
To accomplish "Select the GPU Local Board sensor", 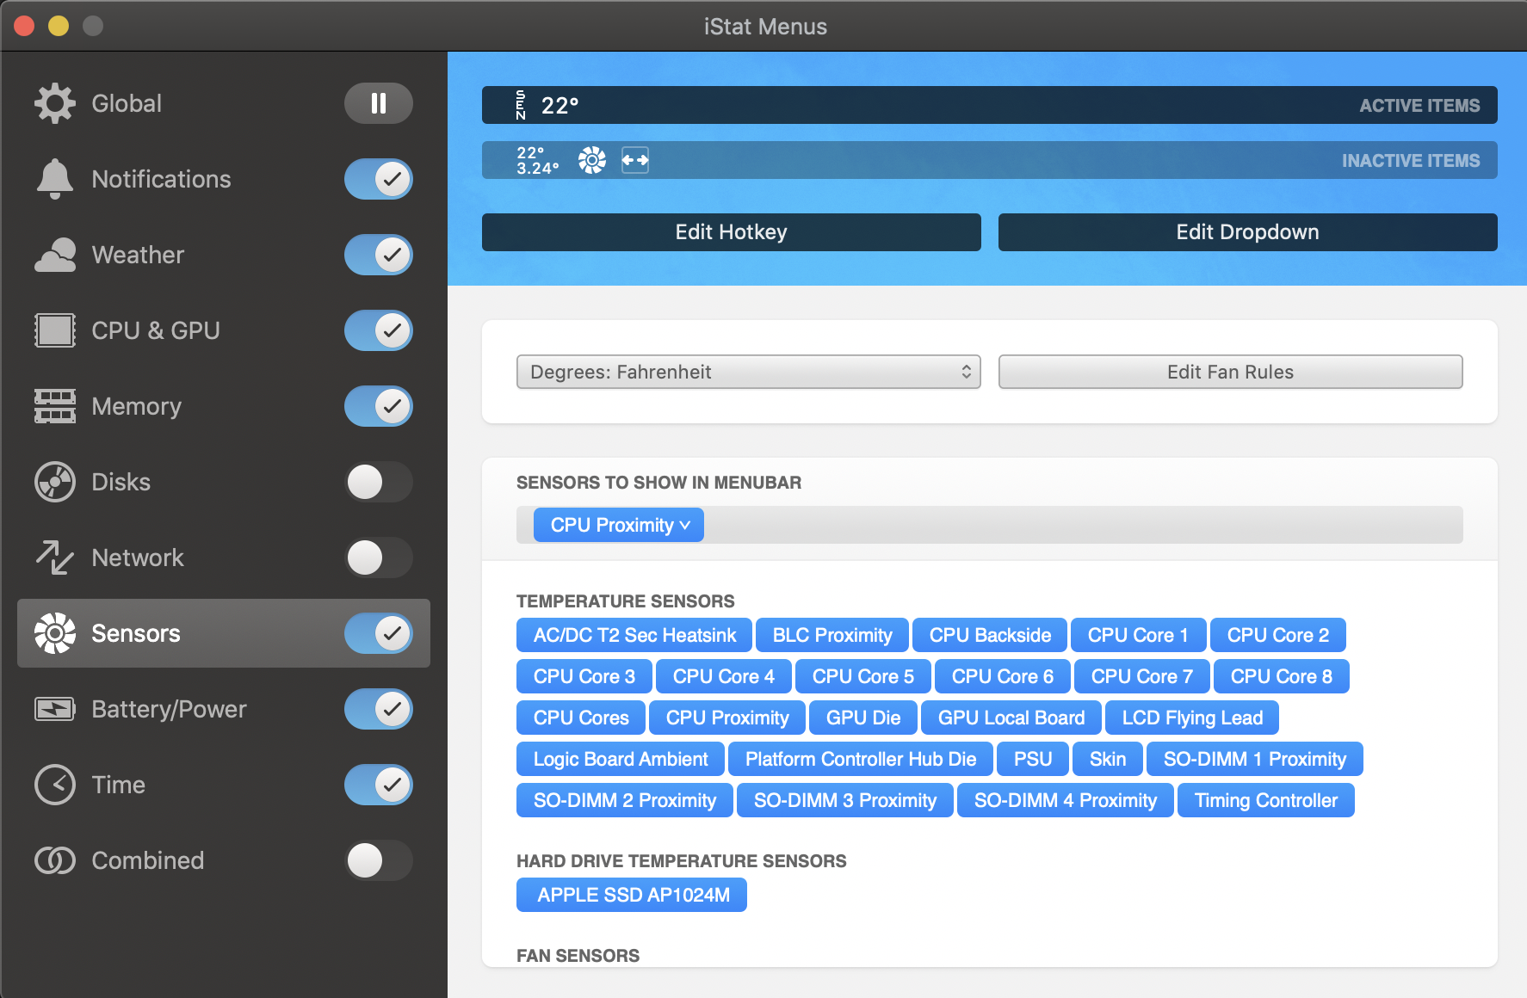I will pos(1011,718).
